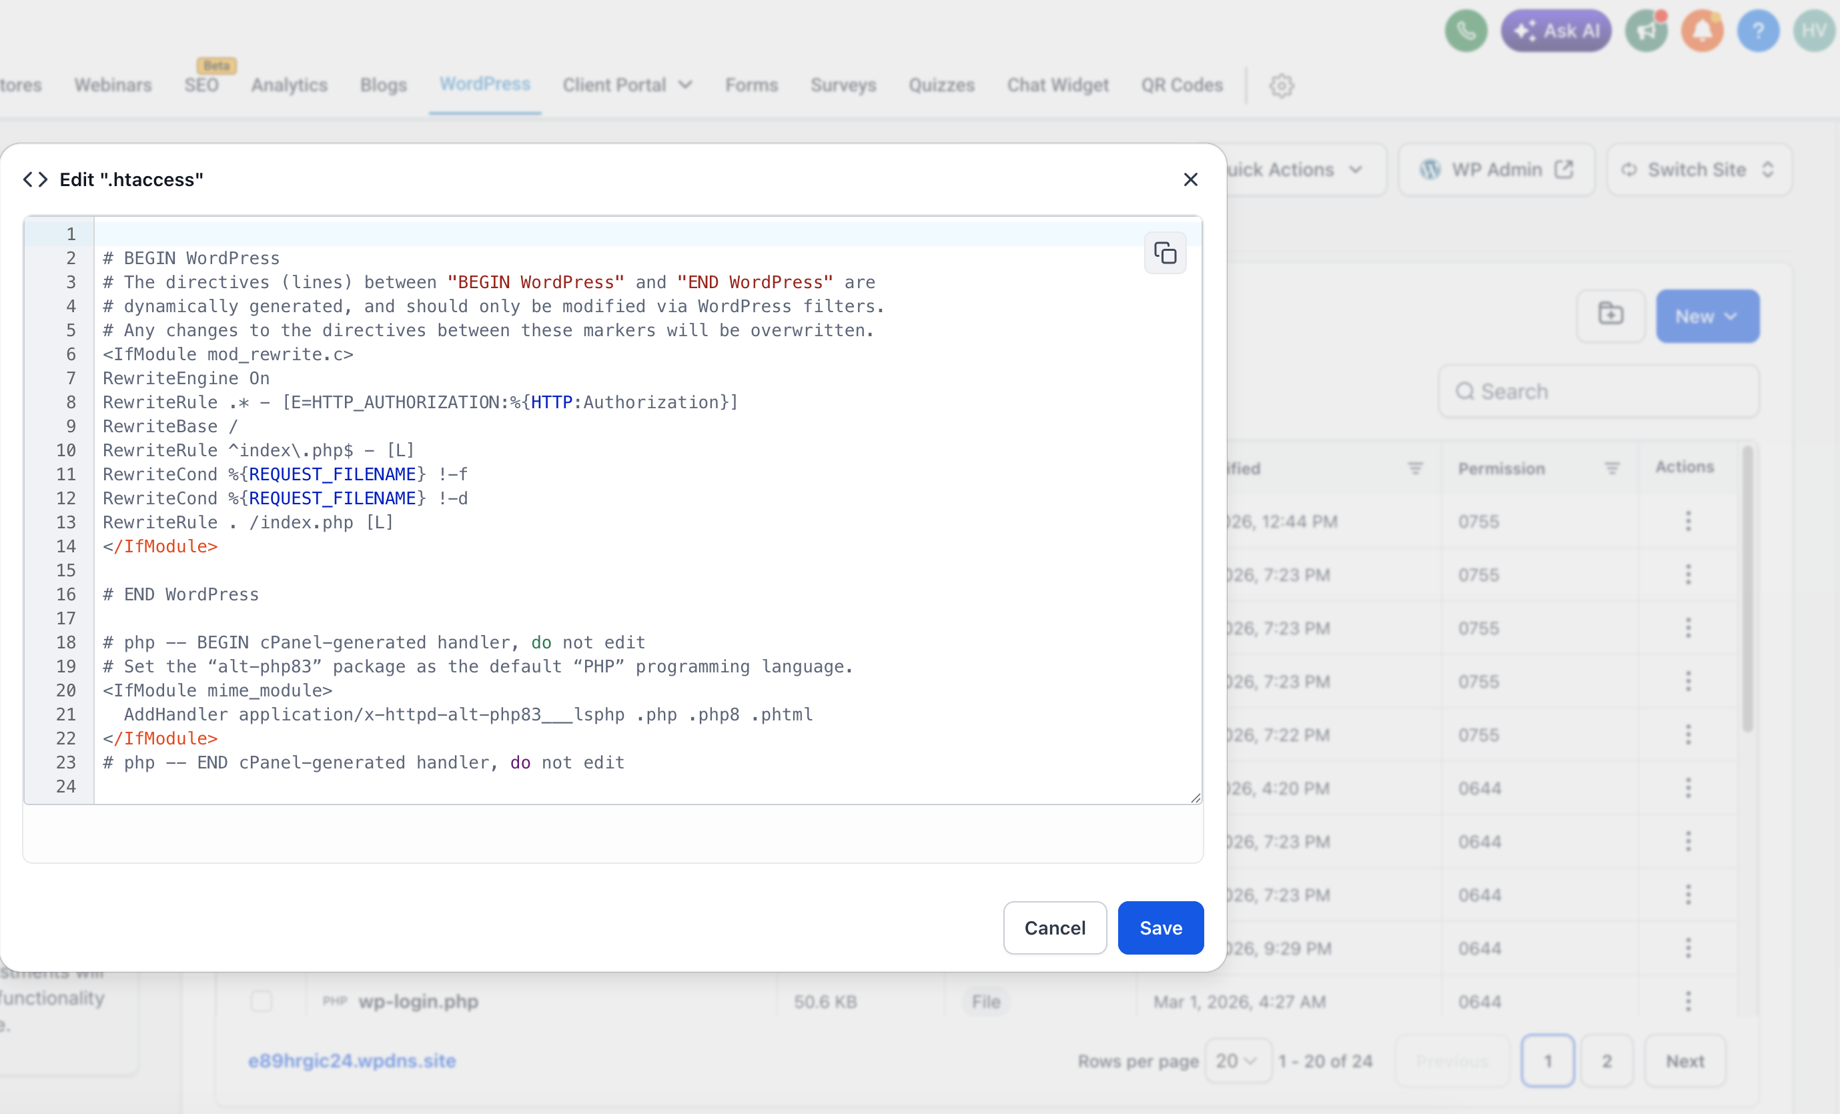Save the .htaccess changes
Screen dimensions: 1840x1114
coord(1160,927)
